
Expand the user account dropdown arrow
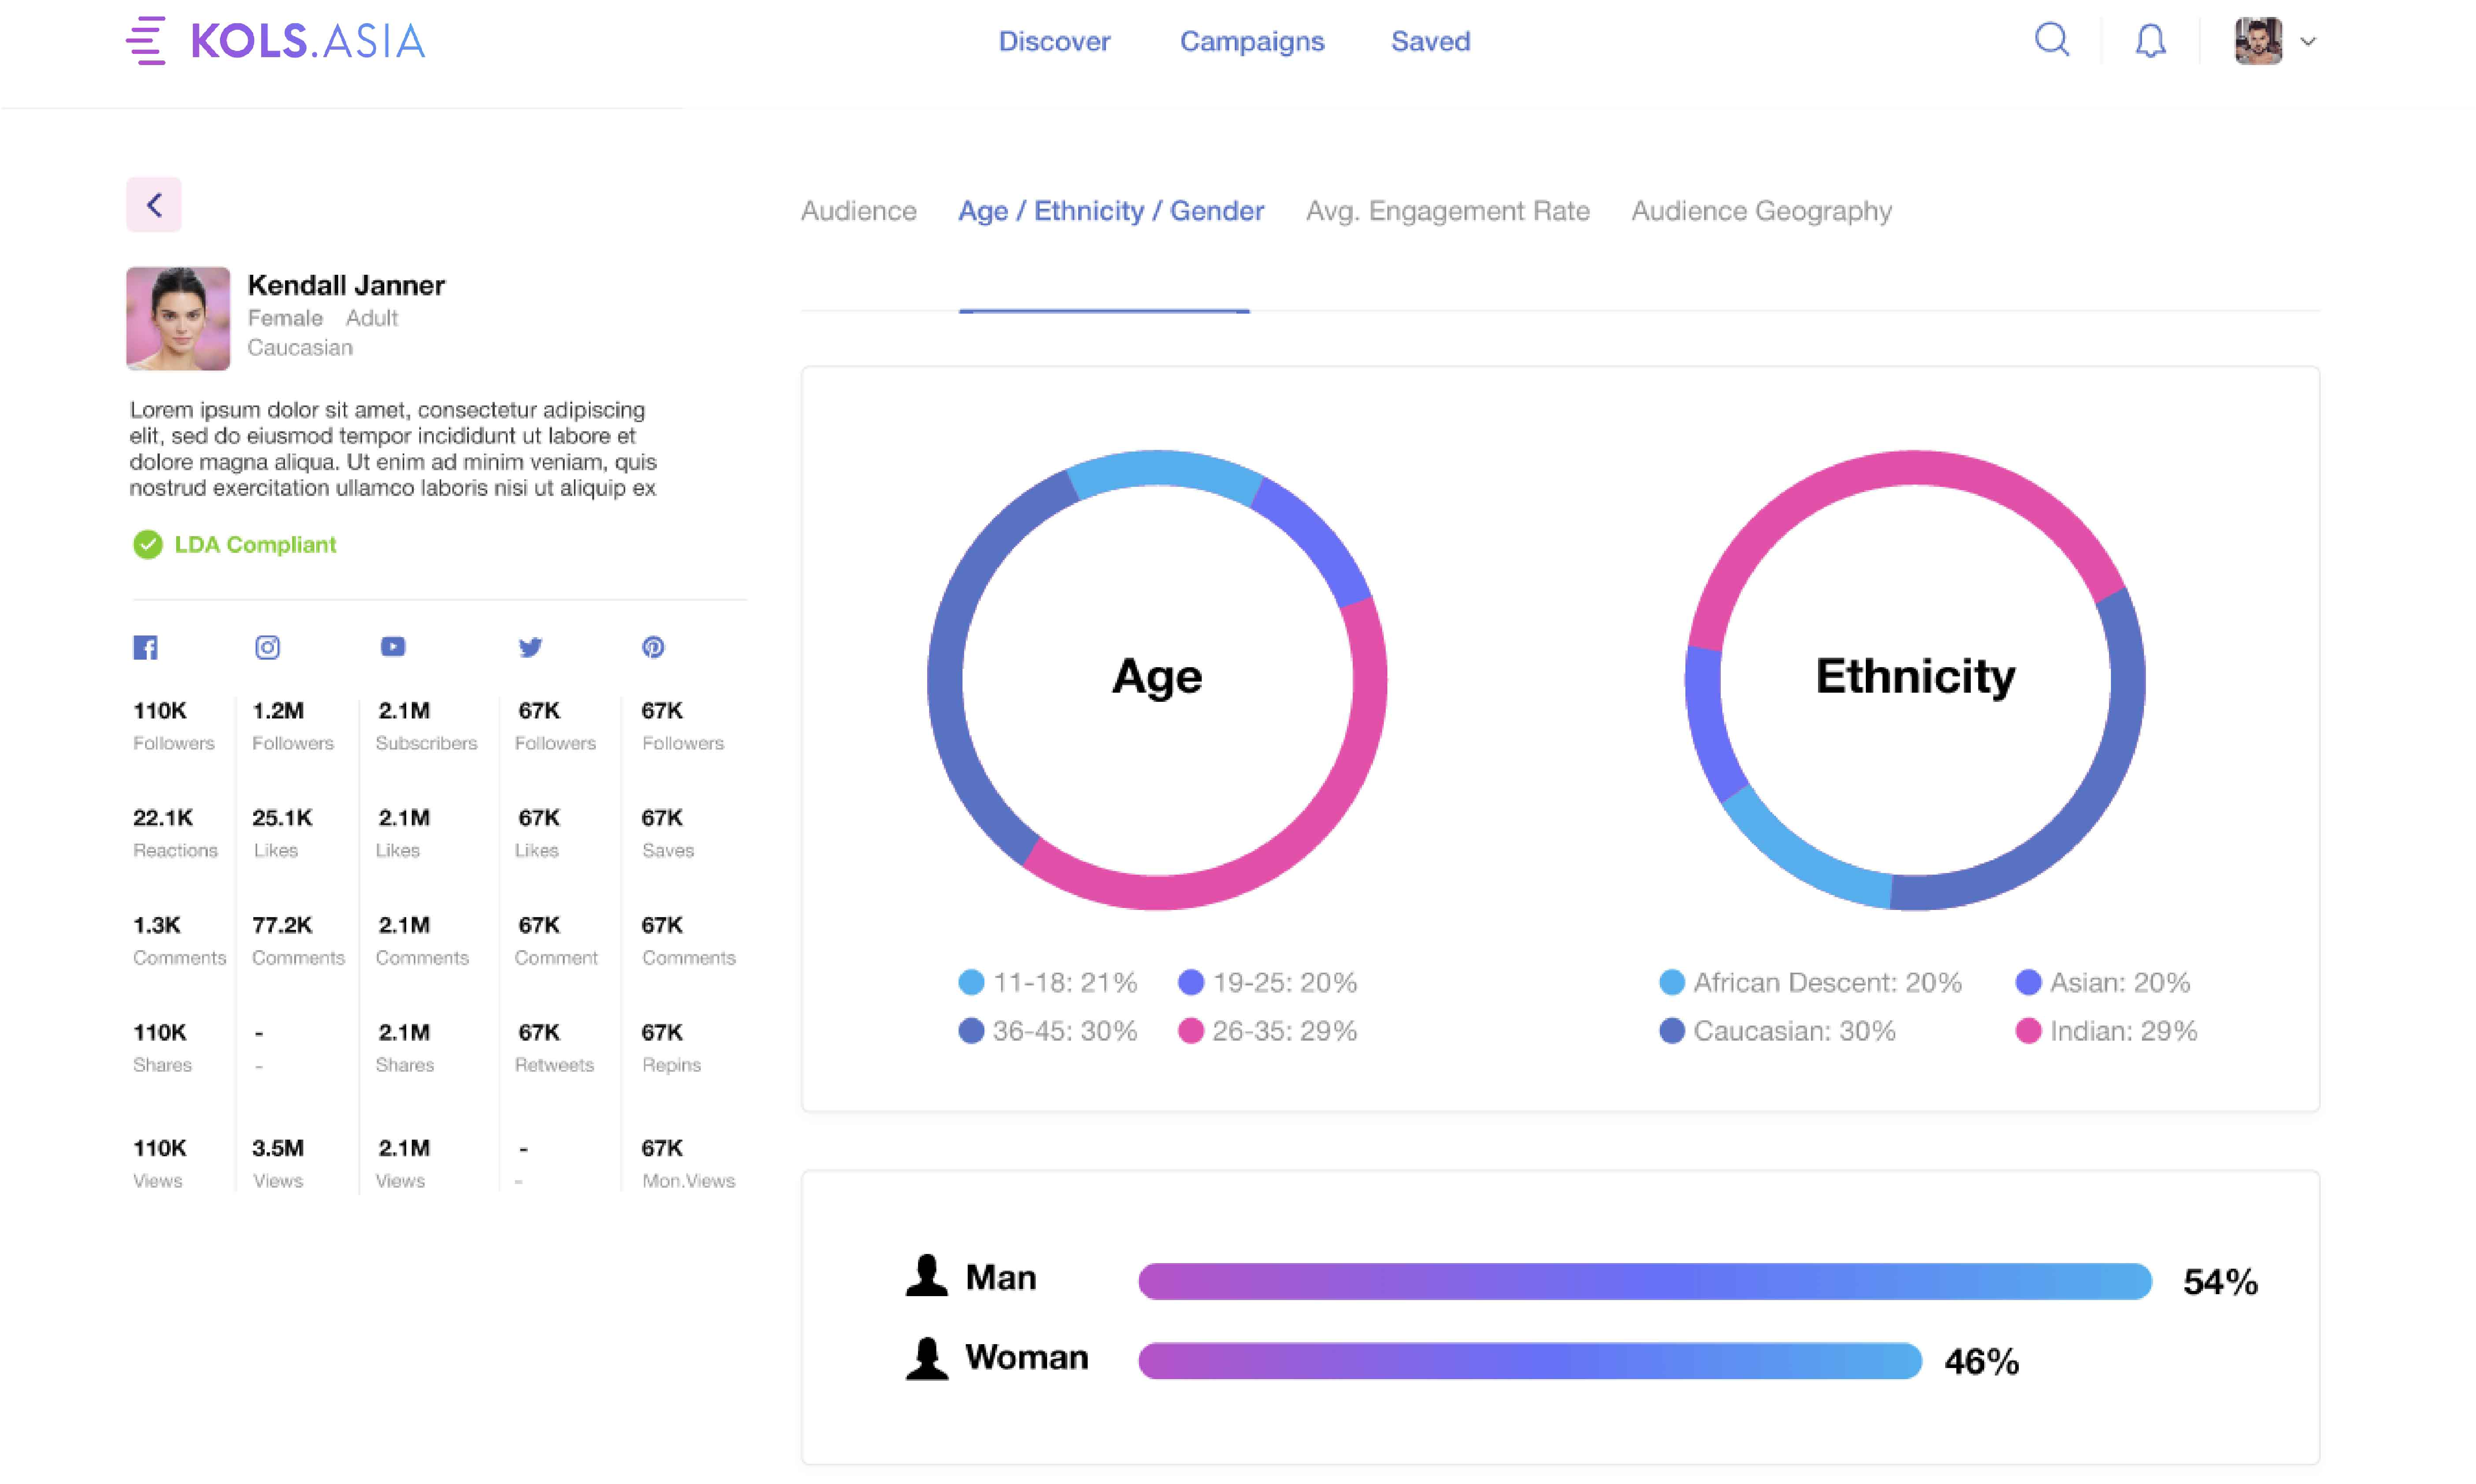coord(2308,42)
